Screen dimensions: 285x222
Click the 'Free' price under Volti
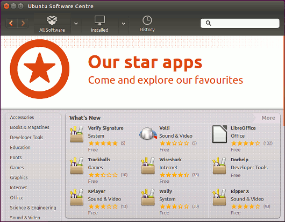pos(164,150)
